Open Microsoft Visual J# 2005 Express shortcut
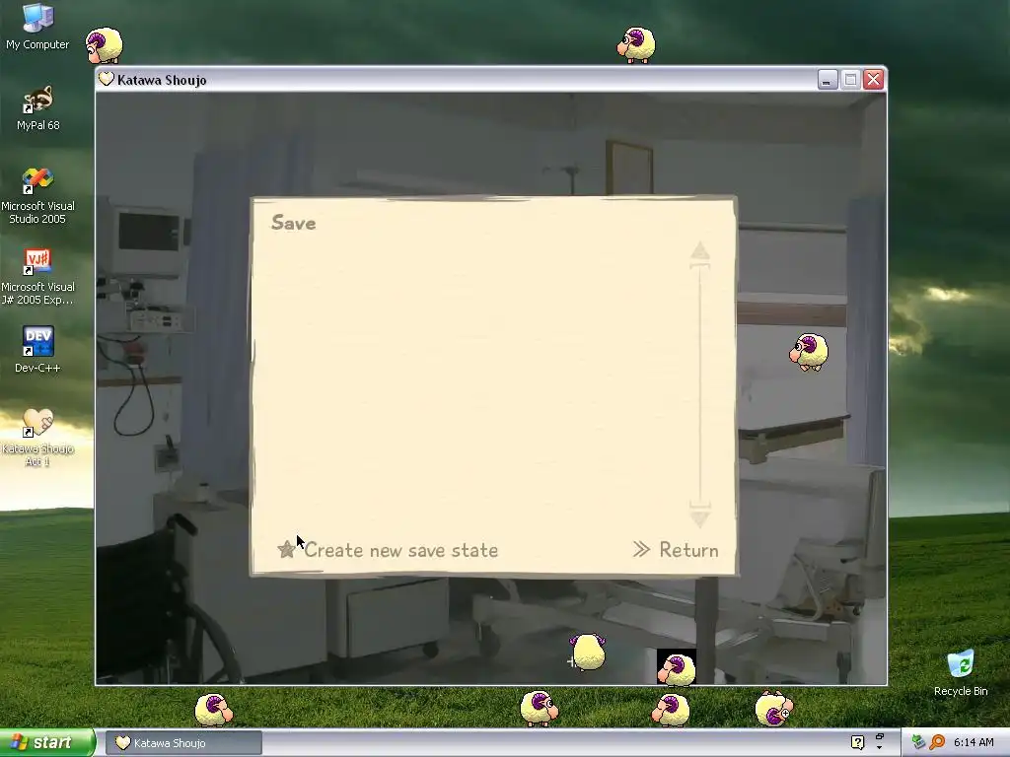Viewport: 1010px width, 757px height. point(37,277)
